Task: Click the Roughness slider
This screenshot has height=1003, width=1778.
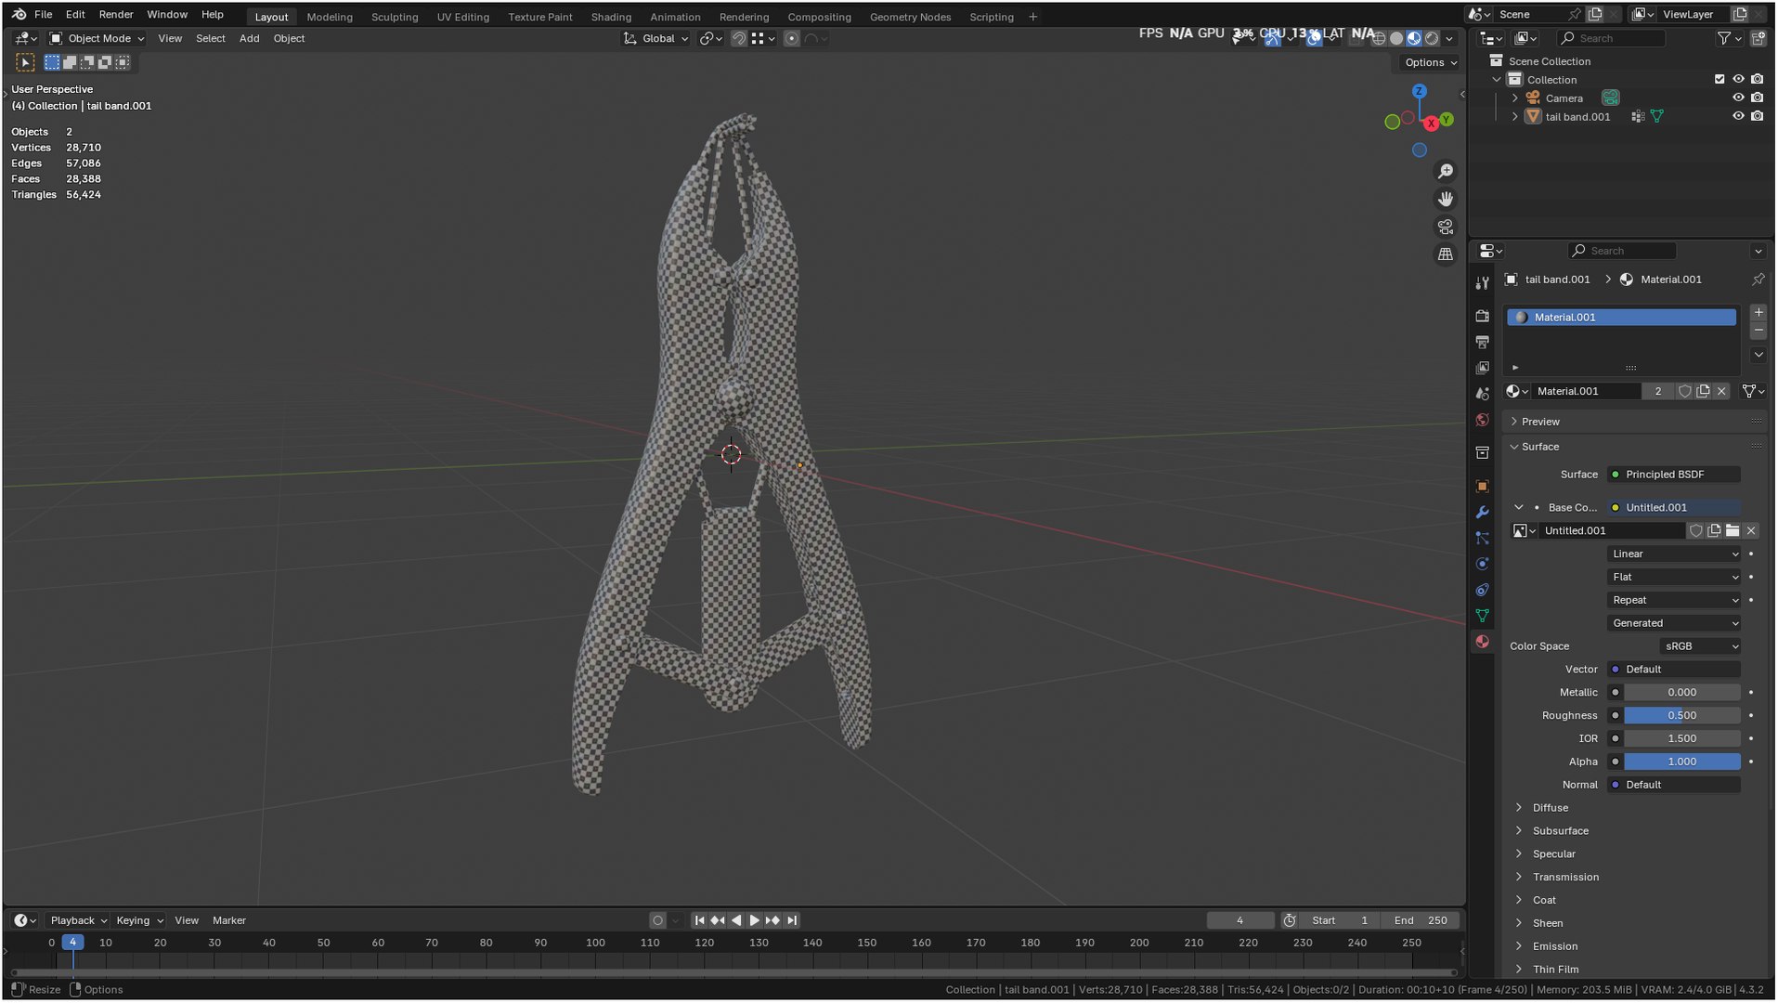Action: (x=1681, y=716)
